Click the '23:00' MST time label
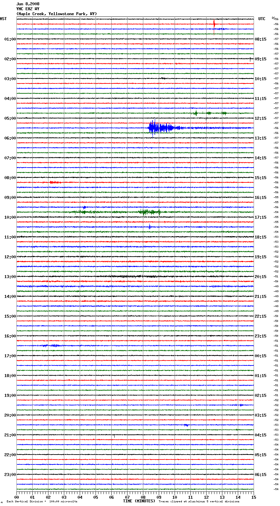The width and height of the screenshot is (280, 506). click(x=10, y=475)
